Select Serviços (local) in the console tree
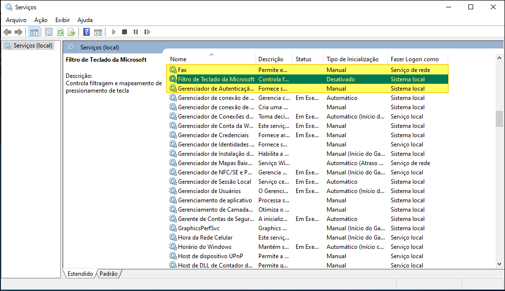Image resolution: width=505 pixels, height=291 pixels. tap(33, 46)
